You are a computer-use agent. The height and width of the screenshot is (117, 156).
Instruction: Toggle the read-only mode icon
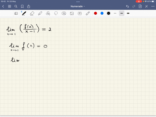coord(16,13)
